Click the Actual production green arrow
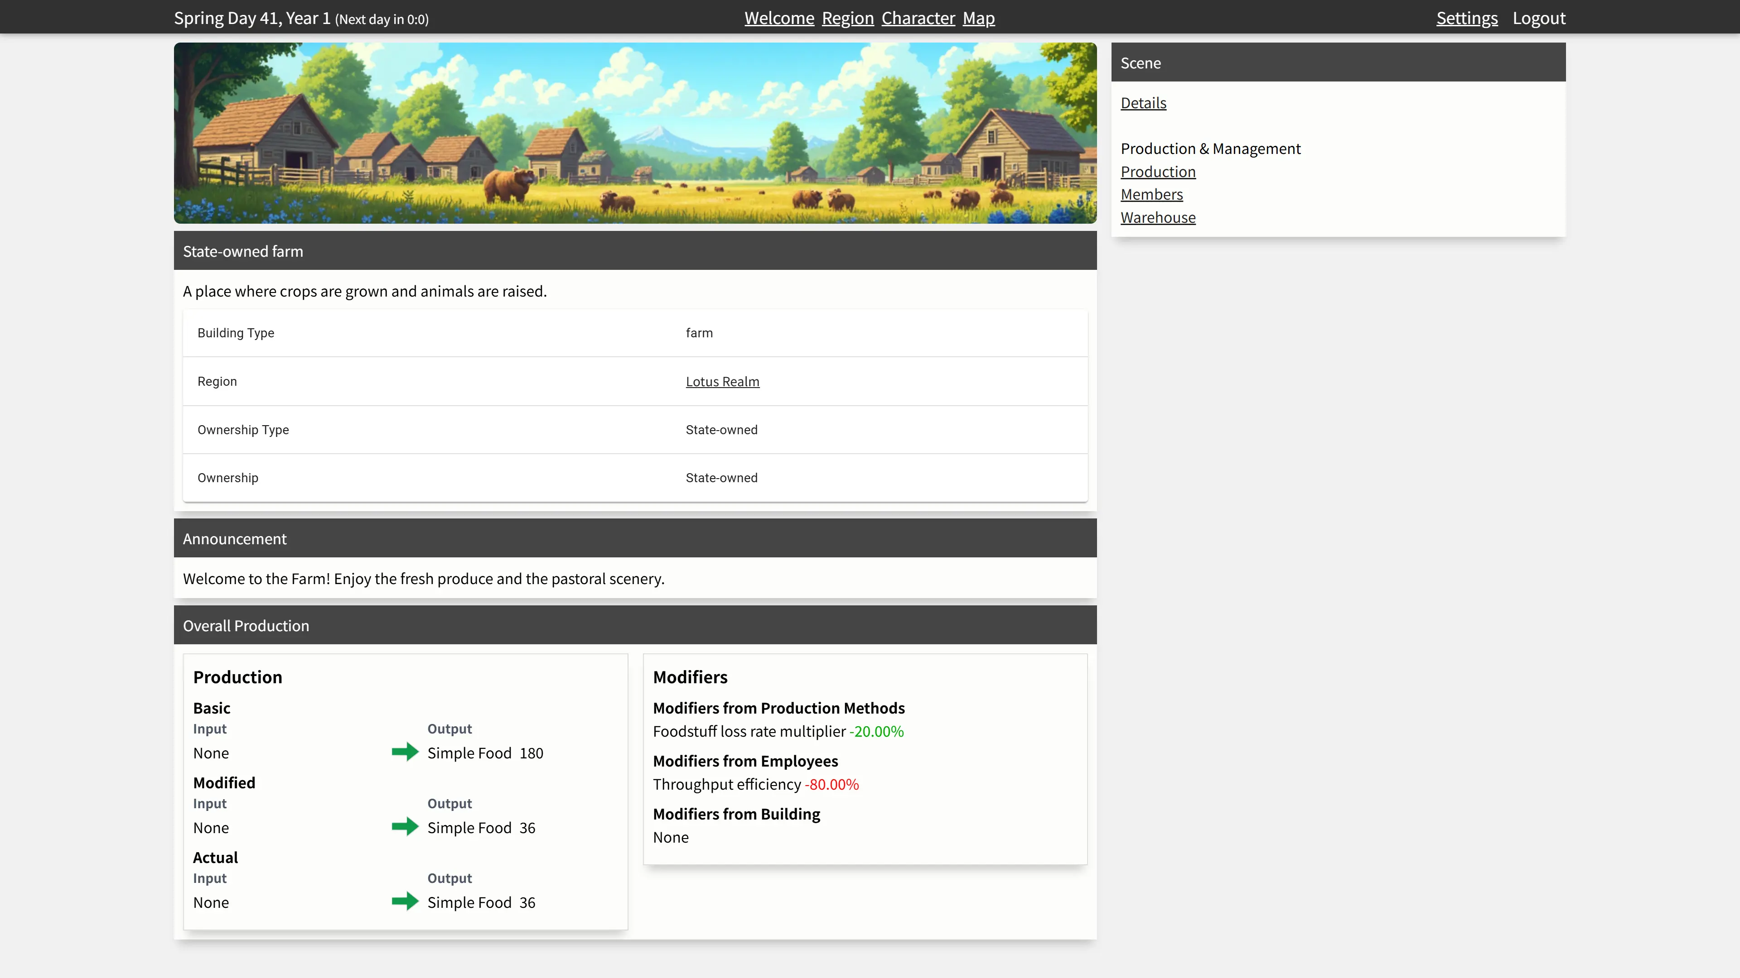Viewport: 1740px width, 978px height. pos(405,902)
